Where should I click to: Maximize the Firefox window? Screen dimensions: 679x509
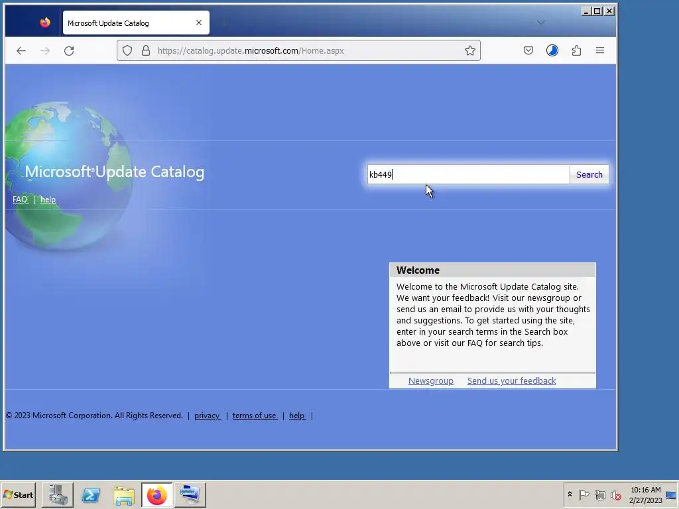[x=597, y=11]
